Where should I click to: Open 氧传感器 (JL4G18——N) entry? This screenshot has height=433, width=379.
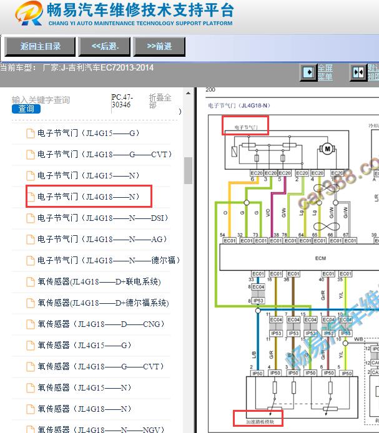84,409
